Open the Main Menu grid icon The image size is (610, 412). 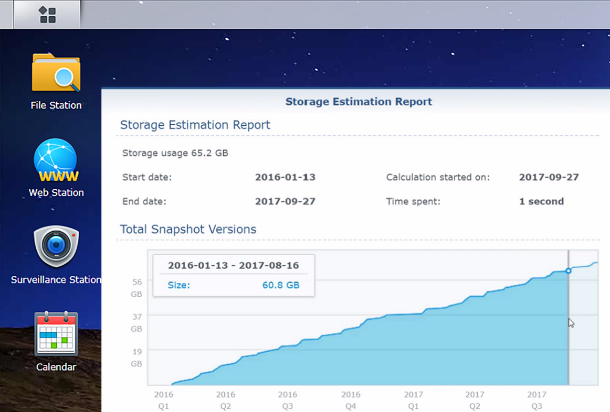(47, 15)
